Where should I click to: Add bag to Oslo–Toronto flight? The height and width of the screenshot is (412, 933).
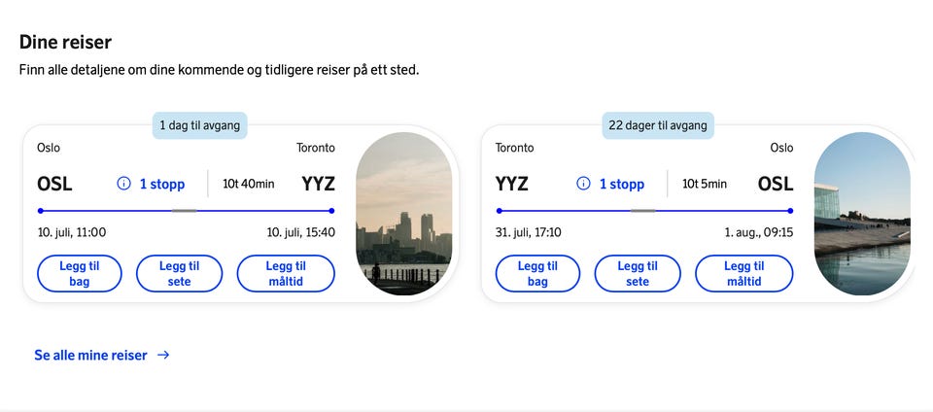[79, 273]
